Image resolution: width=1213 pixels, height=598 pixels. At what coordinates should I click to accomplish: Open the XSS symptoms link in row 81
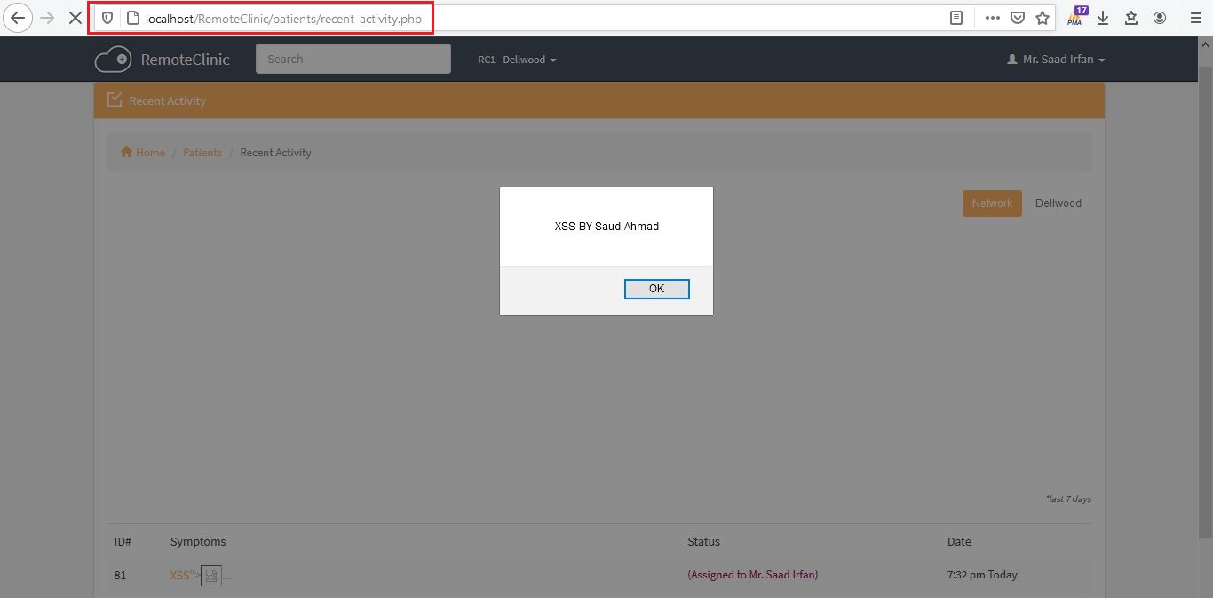click(201, 576)
